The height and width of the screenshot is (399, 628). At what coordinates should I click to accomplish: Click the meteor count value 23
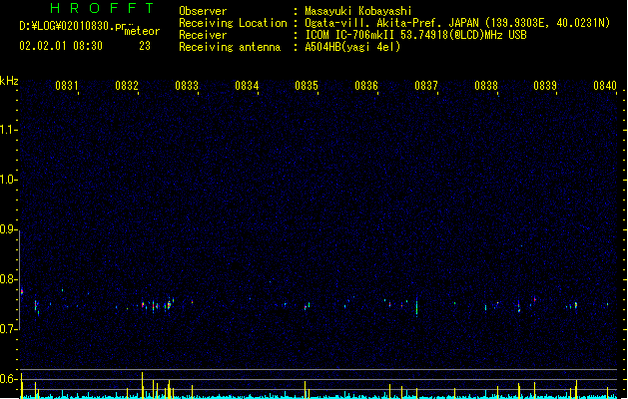click(x=145, y=46)
